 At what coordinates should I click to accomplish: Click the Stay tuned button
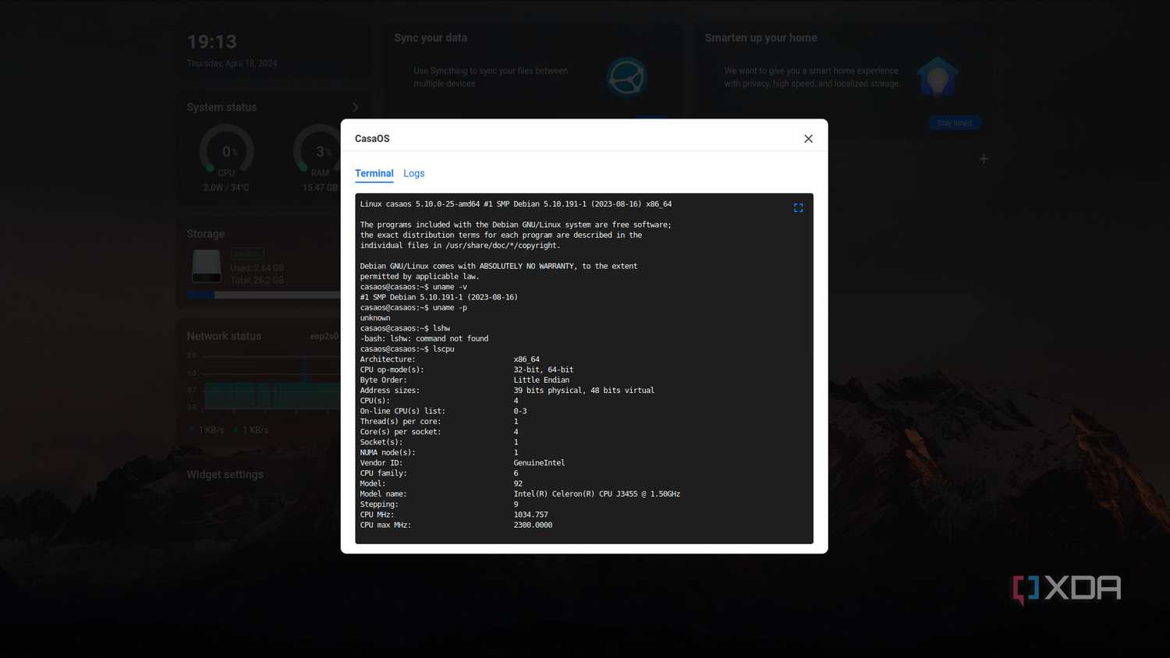click(954, 123)
